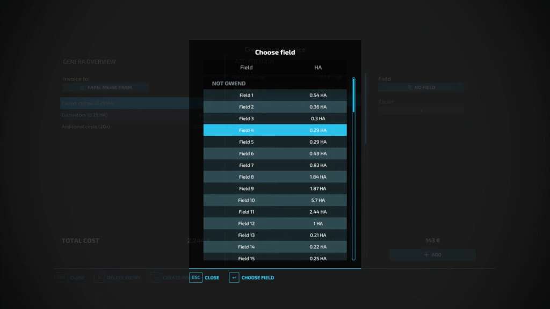
Task: Select Field 8 with 1.84 HA
Action: 275,177
